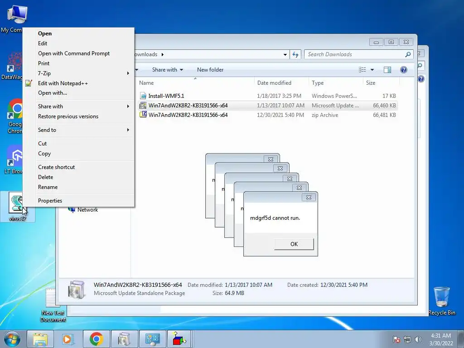
Task: Click the Explorer help question mark icon
Action: (x=403, y=69)
